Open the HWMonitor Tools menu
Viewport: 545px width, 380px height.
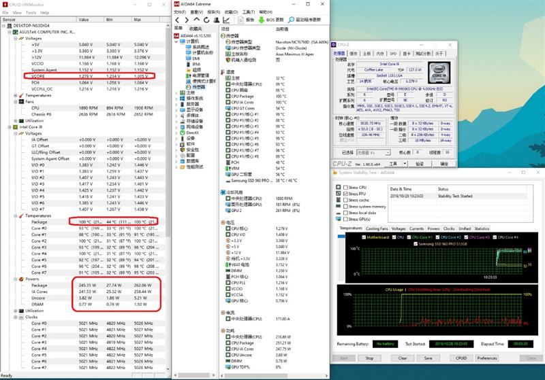(31, 12)
